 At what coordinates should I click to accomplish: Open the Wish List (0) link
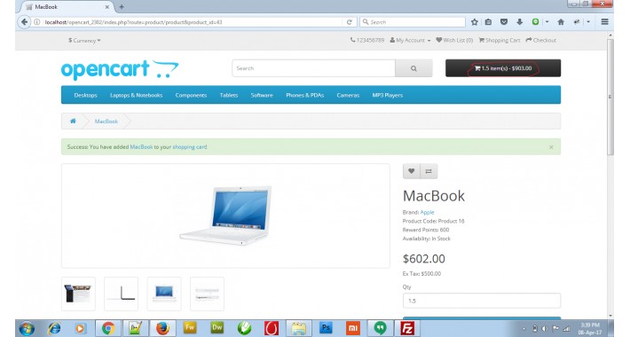click(454, 40)
